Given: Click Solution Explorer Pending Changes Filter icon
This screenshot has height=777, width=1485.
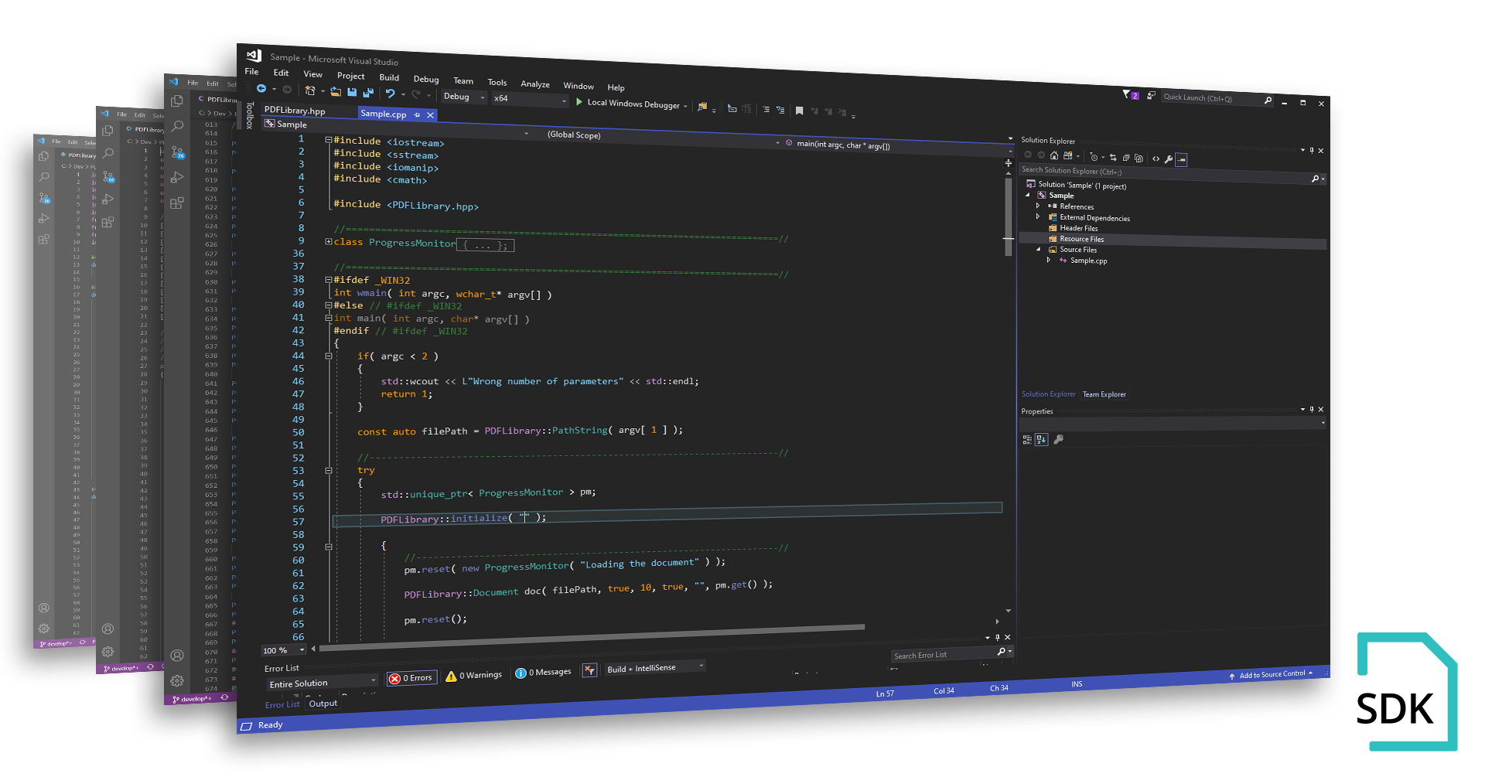Looking at the screenshot, I should [x=1094, y=157].
